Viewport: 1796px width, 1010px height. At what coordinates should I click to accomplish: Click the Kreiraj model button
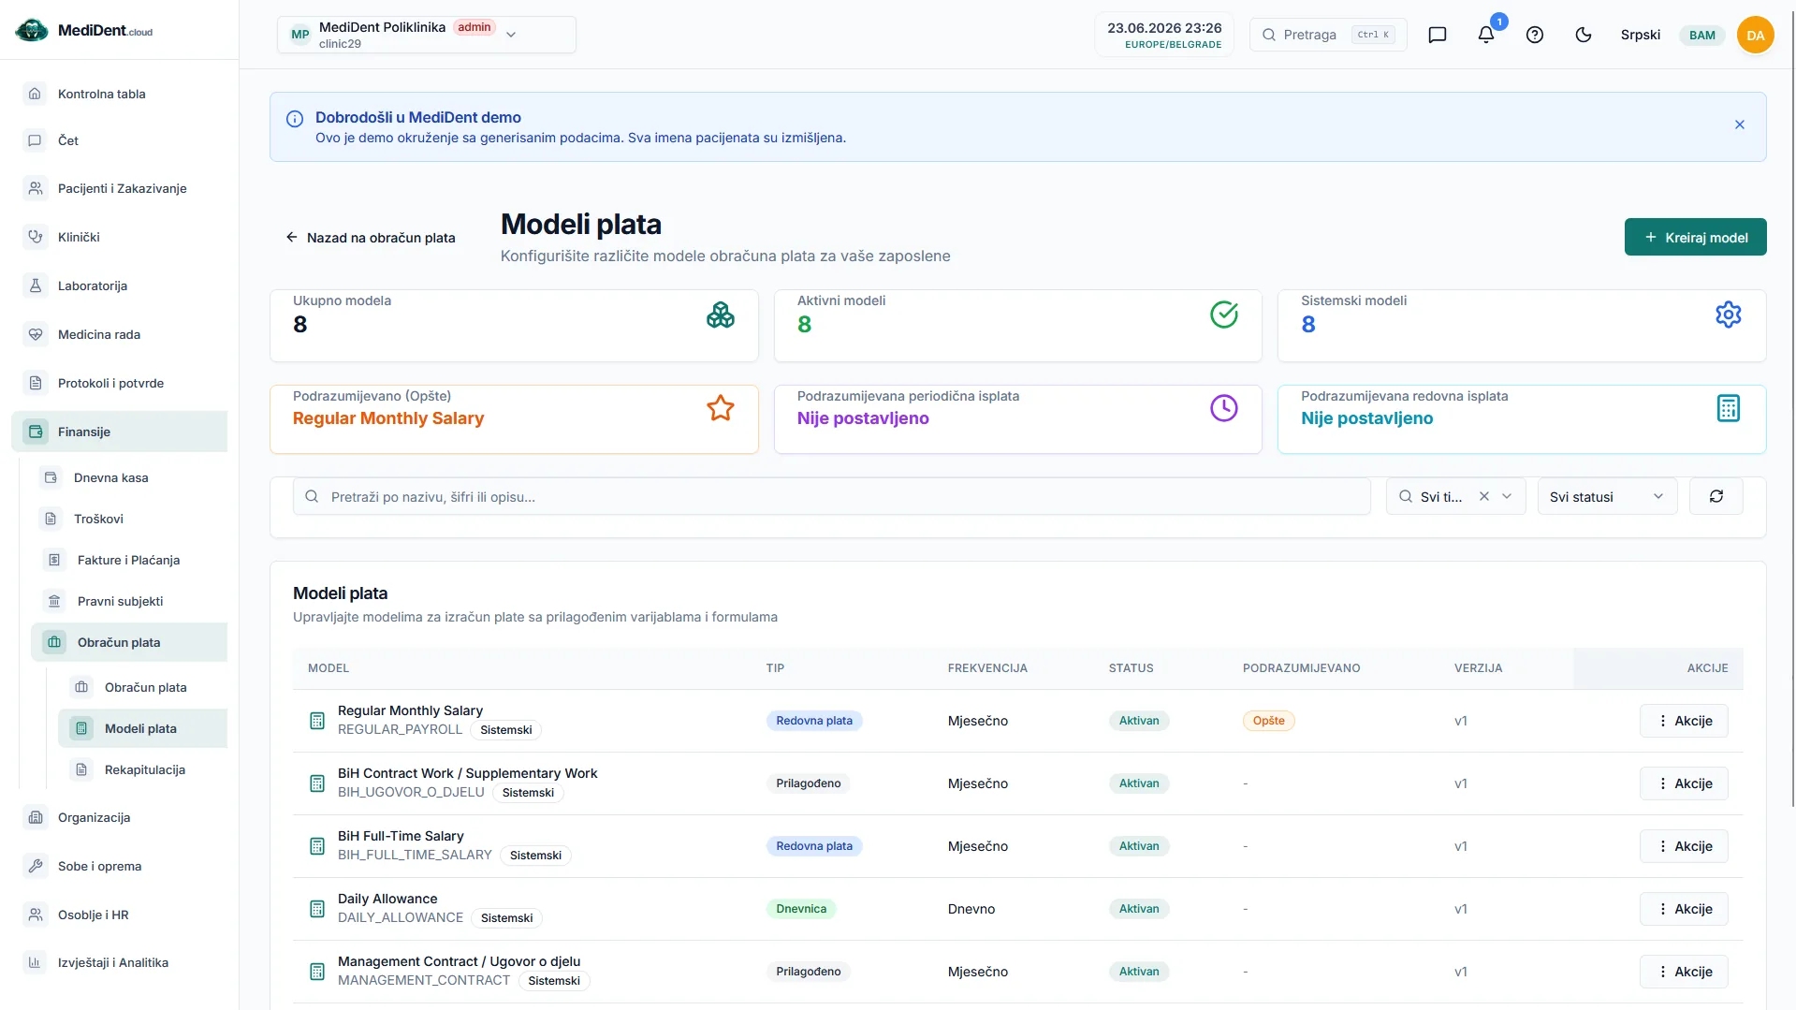[1695, 237]
